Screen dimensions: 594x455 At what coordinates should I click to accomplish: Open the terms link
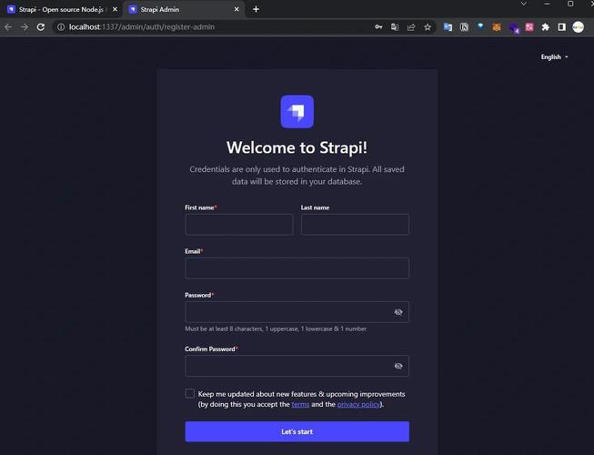(300, 404)
